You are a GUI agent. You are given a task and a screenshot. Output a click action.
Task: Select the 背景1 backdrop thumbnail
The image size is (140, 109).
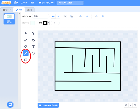point(9,19)
